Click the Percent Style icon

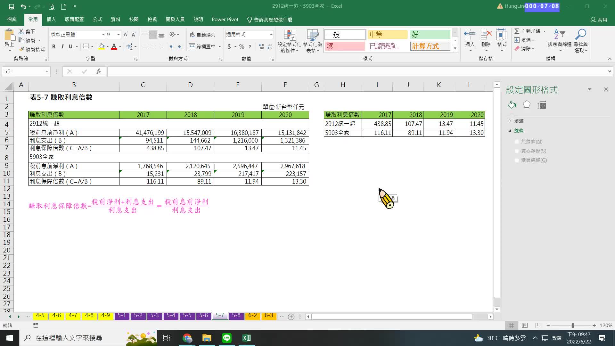[x=242, y=47]
